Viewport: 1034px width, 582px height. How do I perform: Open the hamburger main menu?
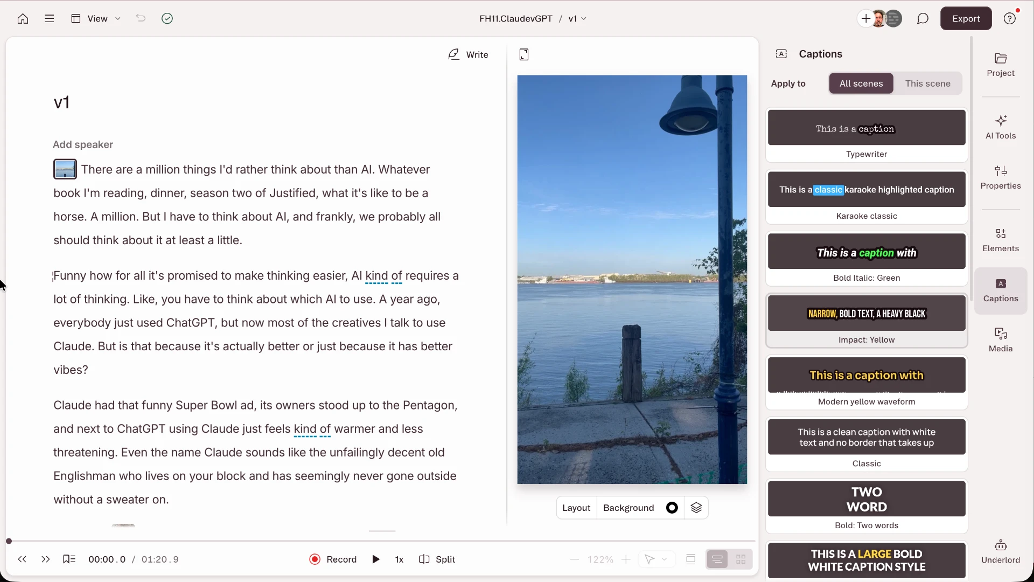coord(49,18)
